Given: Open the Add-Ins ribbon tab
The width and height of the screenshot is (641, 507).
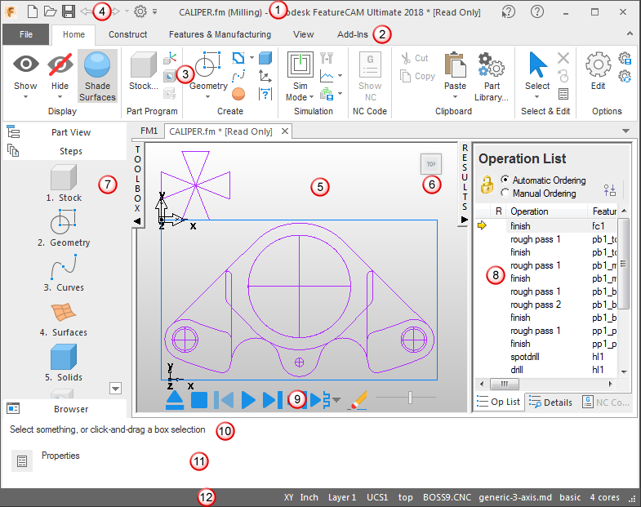Looking at the screenshot, I should (x=353, y=34).
